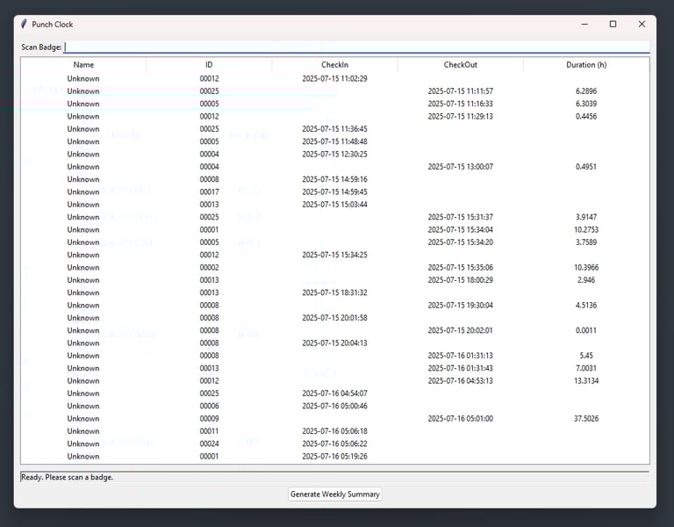Image resolution: width=674 pixels, height=527 pixels.
Task: Click ID 00006 in the table
Action: (x=209, y=406)
